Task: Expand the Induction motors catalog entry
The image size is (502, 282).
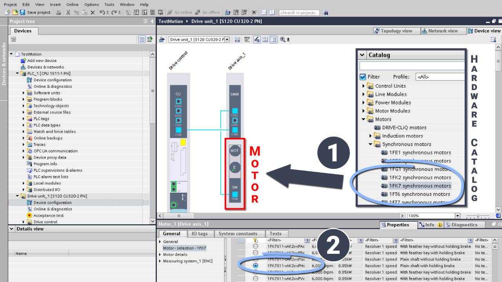Action: click(370, 136)
